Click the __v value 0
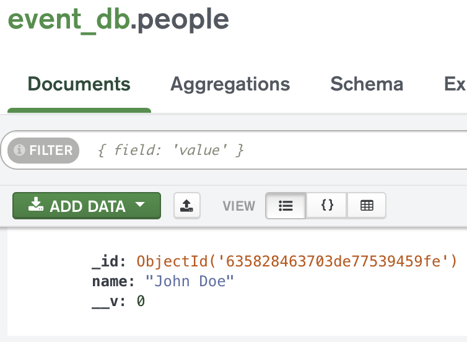Image resolution: width=467 pixels, height=342 pixels. click(141, 301)
